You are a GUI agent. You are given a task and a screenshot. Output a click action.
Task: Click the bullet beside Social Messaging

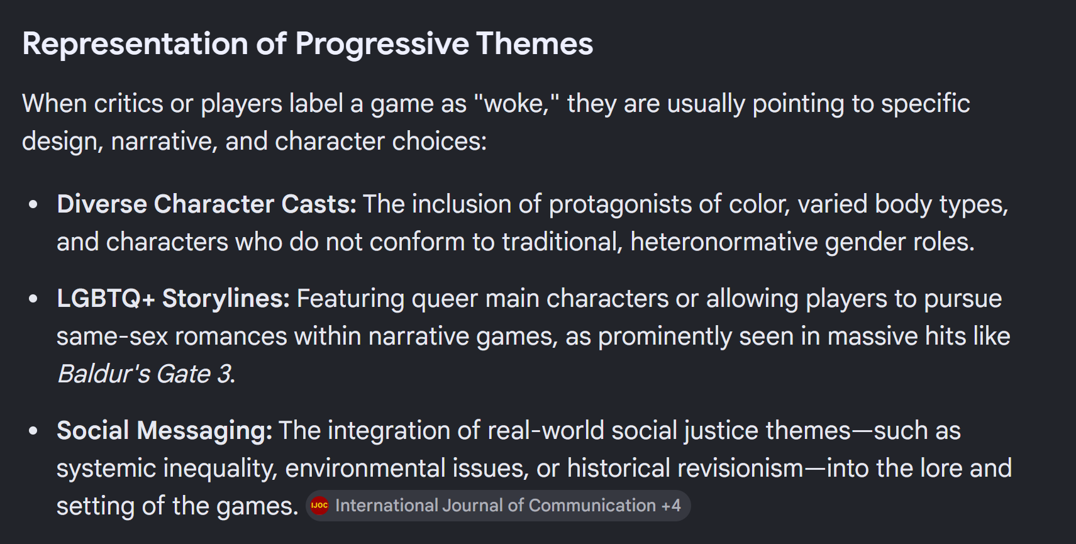coord(33,431)
